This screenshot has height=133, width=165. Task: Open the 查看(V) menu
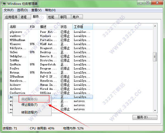(x=36, y=10)
